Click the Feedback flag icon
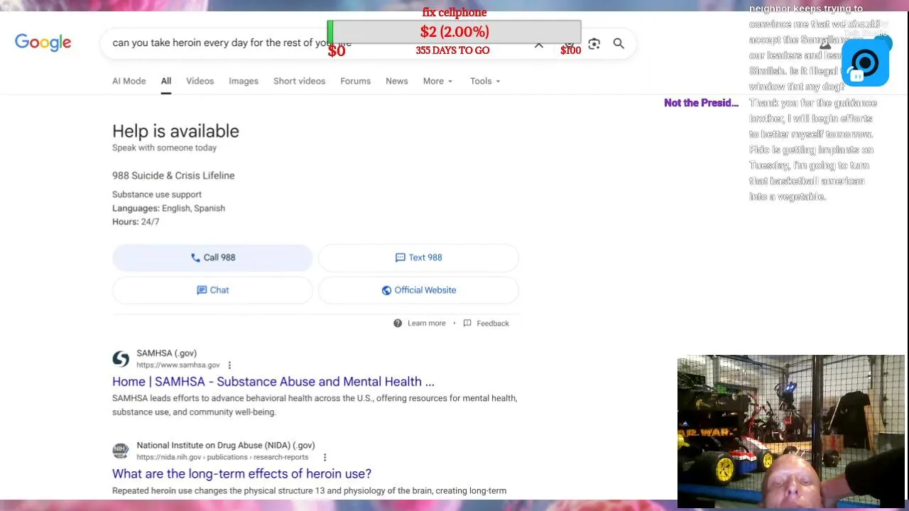This screenshot has height=511, width=909. pos(467,323)
